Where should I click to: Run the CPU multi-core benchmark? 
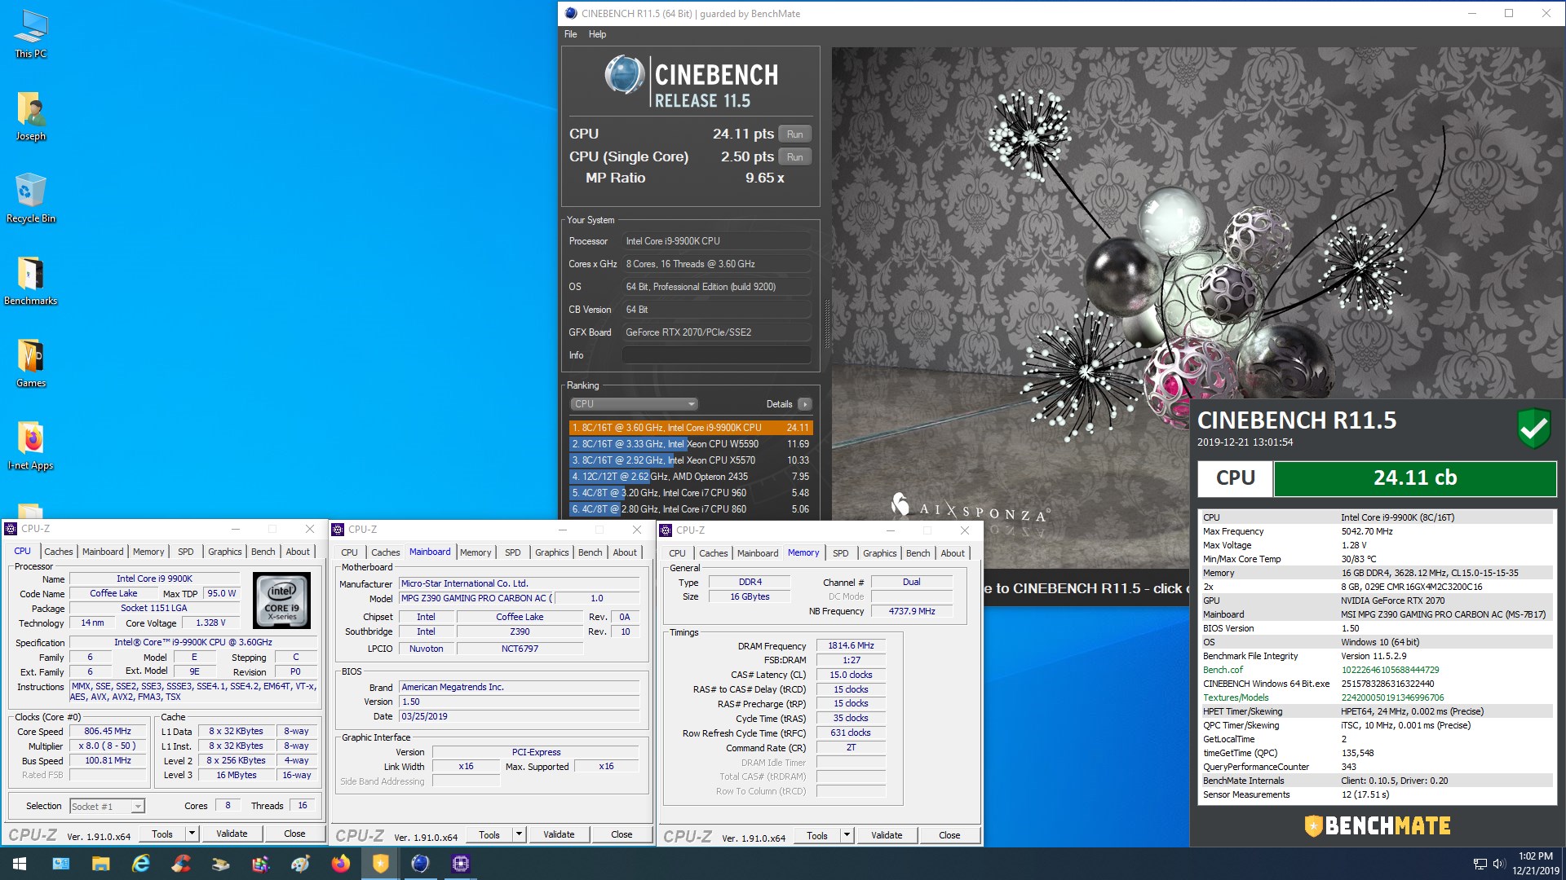coord(795,134)
